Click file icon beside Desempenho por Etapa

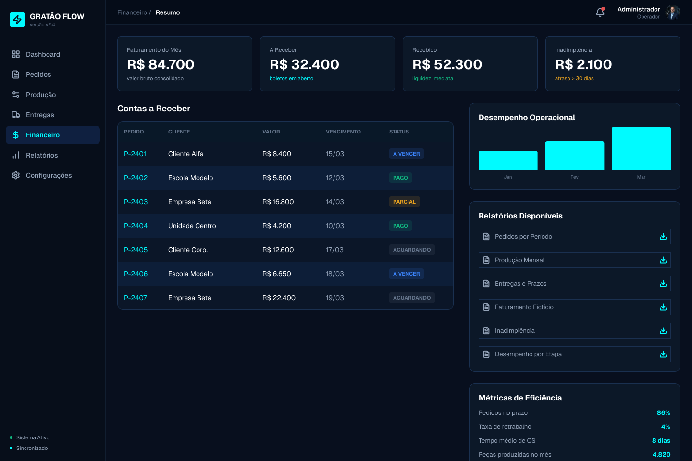[486, 354]
